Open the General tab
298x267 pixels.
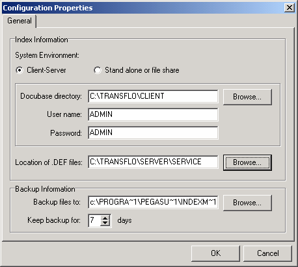20,21
